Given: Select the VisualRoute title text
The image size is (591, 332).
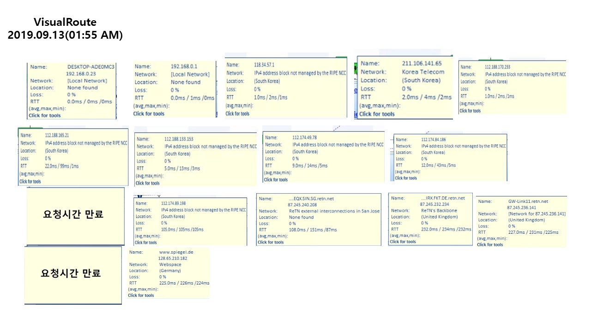Looking at the screenshot, I should 65,23.
